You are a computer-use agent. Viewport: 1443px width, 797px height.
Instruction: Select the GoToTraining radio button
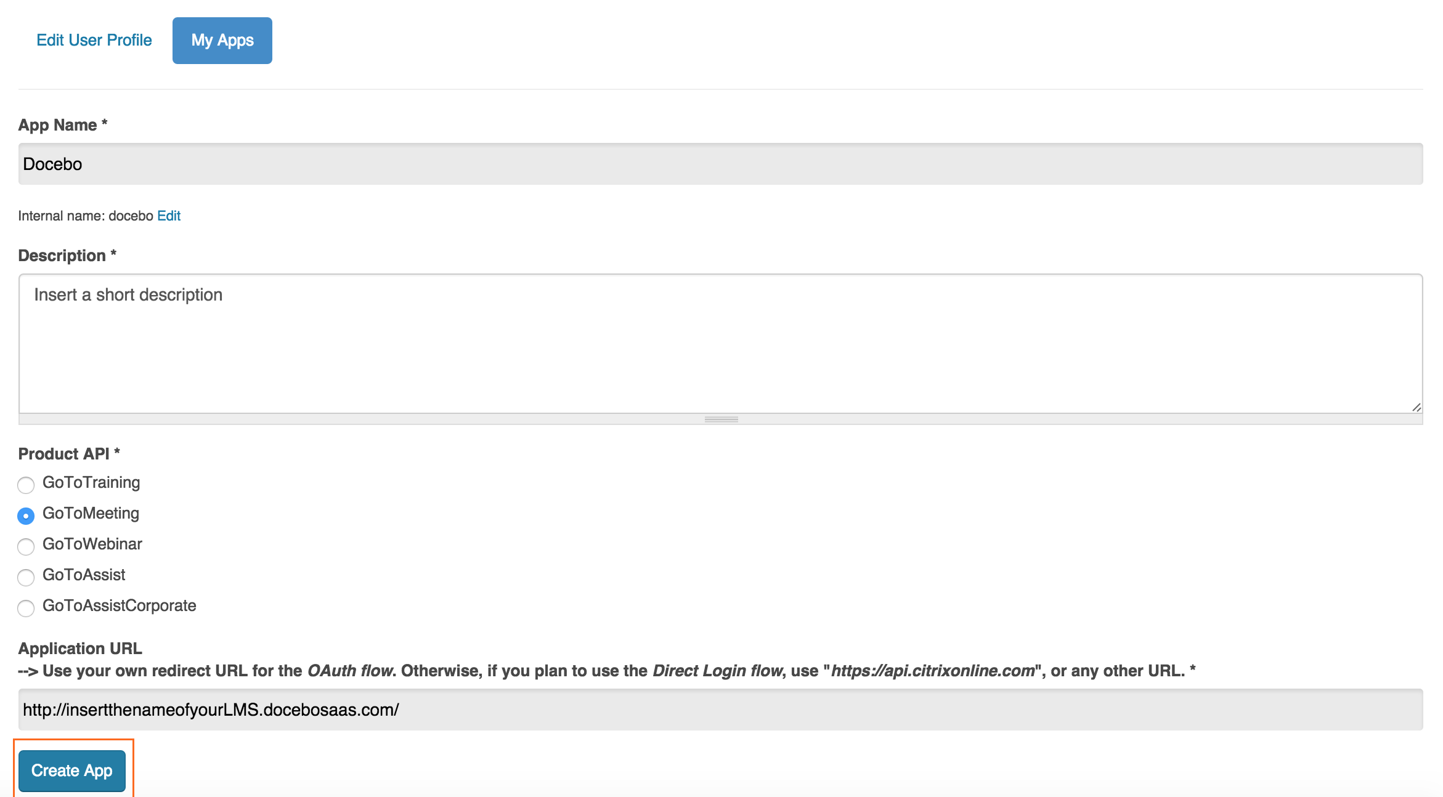[26, 485]
